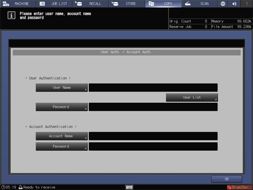Click the information icon beside the message
The width and height of the screenshot is (253, 190).
[11, 15]
